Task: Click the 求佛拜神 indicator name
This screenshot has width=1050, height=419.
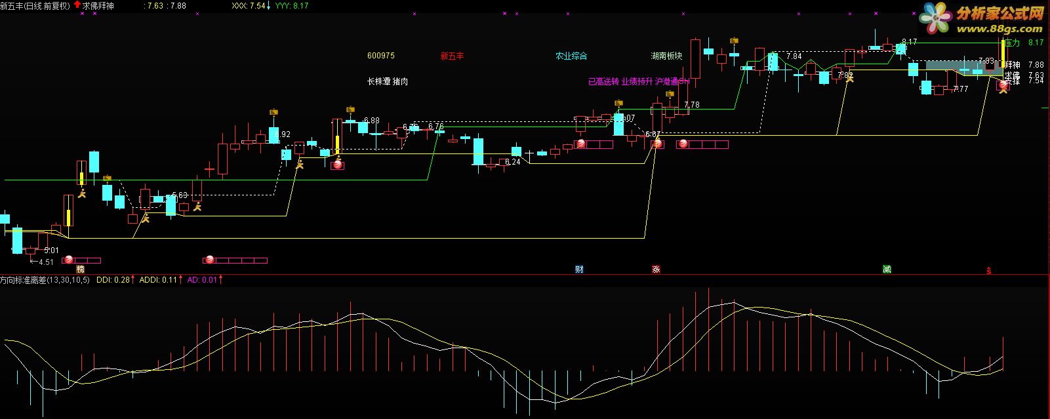Action: 98,6
